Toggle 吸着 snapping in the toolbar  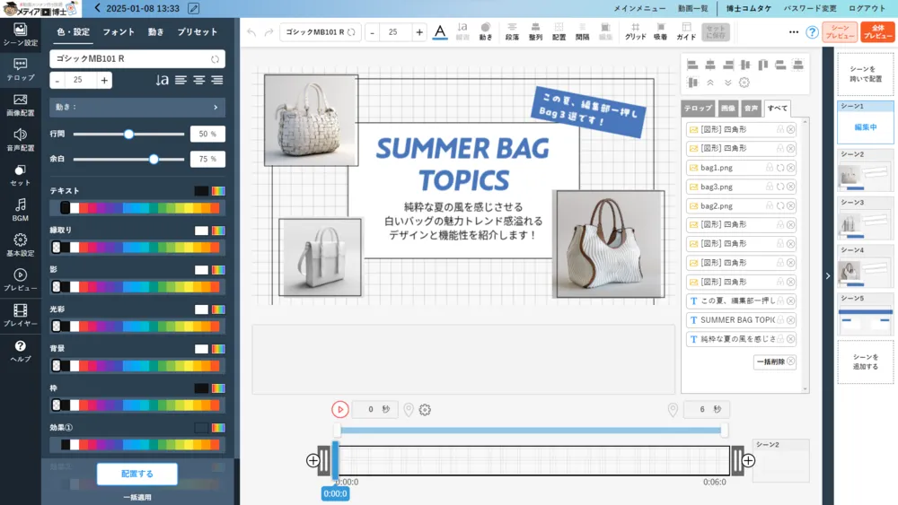[660, 31]
